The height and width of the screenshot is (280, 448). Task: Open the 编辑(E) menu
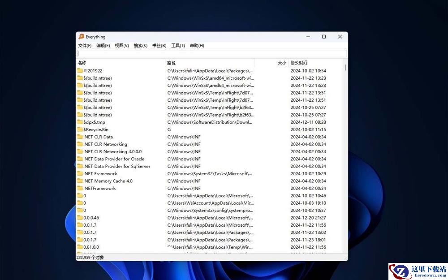(x=103, y=45)
